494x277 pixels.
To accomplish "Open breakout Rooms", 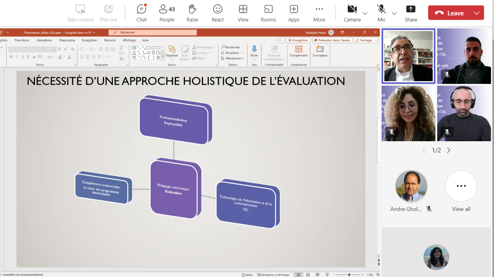I will pos(268,13).
